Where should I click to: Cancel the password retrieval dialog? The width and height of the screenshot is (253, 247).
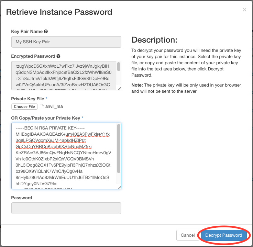(188, 235)
